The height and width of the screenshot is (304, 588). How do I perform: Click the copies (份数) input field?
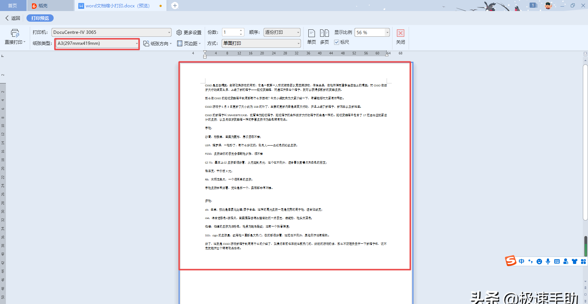(230, 32)
